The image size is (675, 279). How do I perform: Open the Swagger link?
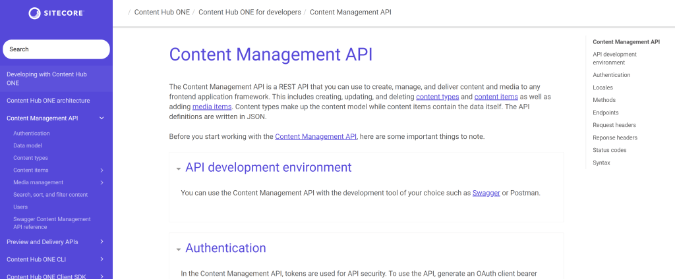click(x=486, y=193)
